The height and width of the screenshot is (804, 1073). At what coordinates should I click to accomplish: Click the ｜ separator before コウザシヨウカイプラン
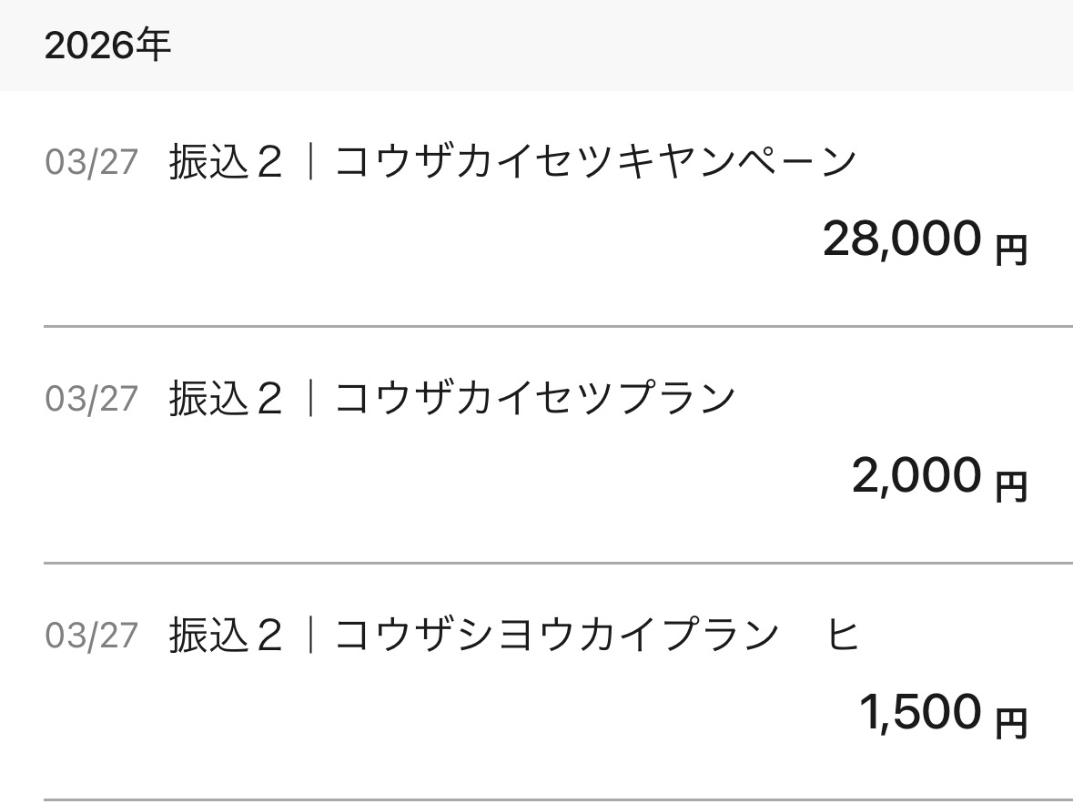[310, 636]
